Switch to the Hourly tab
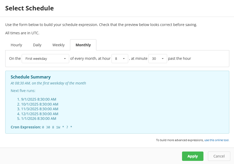 [x=16, y=45]
